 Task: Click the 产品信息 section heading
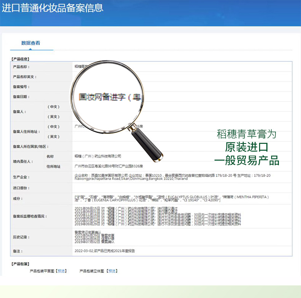pos(20,59)
